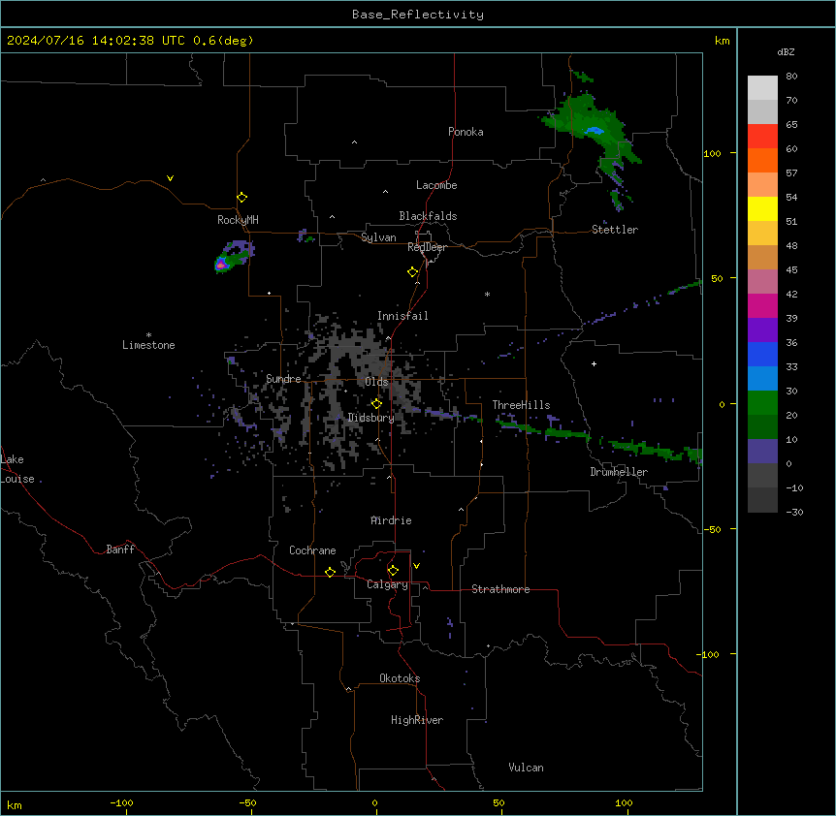Screen dimensions: 836x816
Task: Click the strong echo cell southwest of RockyMH
Action: tap(221, 264)
